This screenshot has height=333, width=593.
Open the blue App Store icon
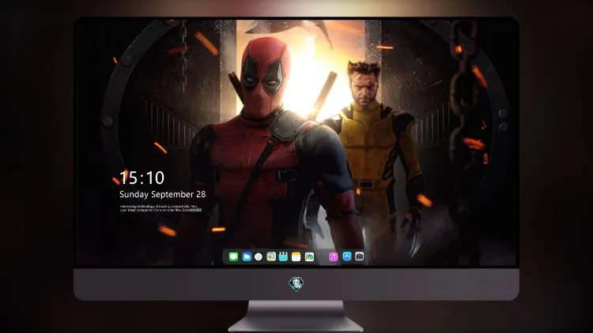click(347, 256)
